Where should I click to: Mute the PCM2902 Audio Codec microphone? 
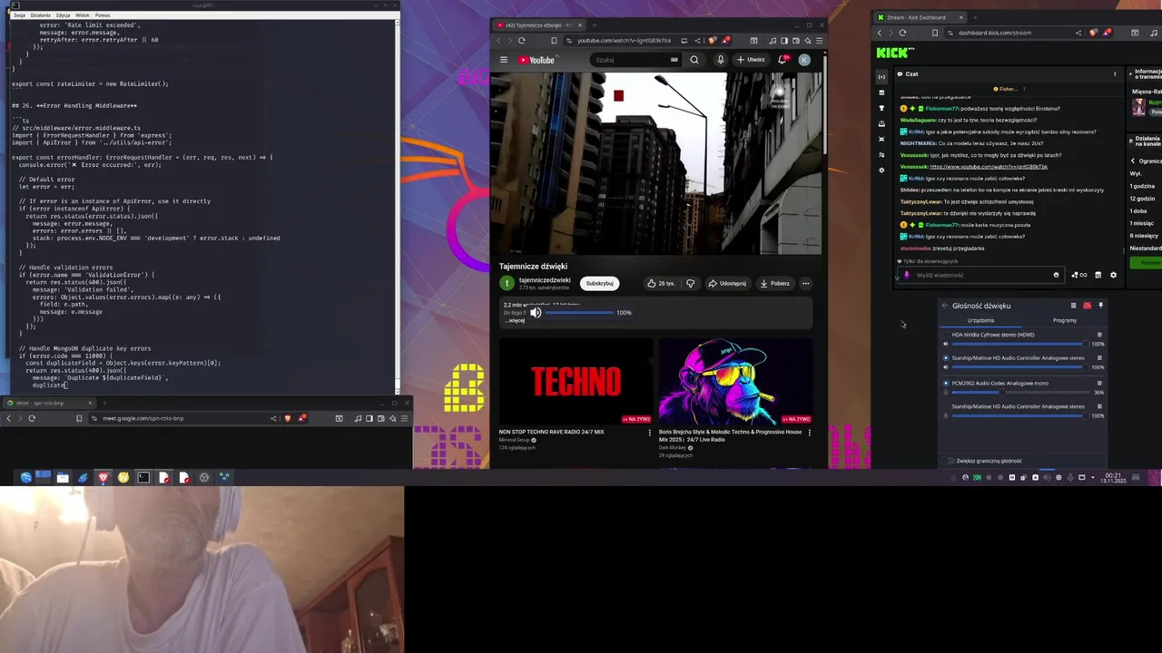click(946, 392)
